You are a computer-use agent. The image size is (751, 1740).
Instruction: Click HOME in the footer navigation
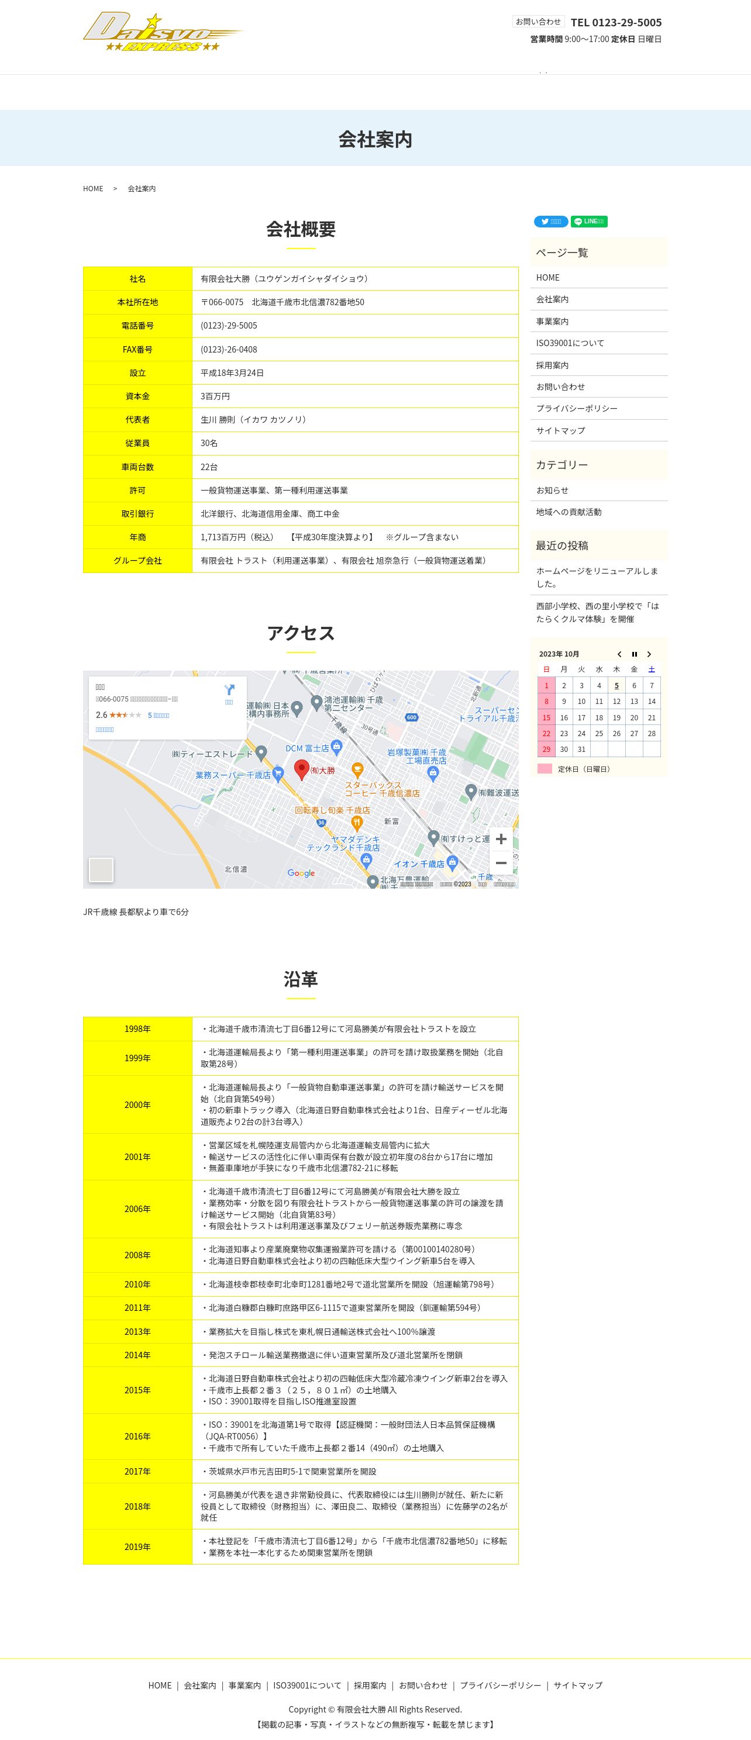click(x=160, y=1685)
